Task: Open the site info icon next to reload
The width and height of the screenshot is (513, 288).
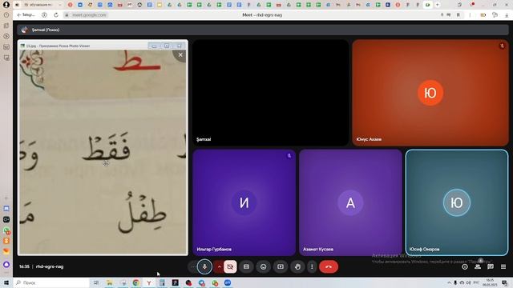Action: (x=45, y=15)
